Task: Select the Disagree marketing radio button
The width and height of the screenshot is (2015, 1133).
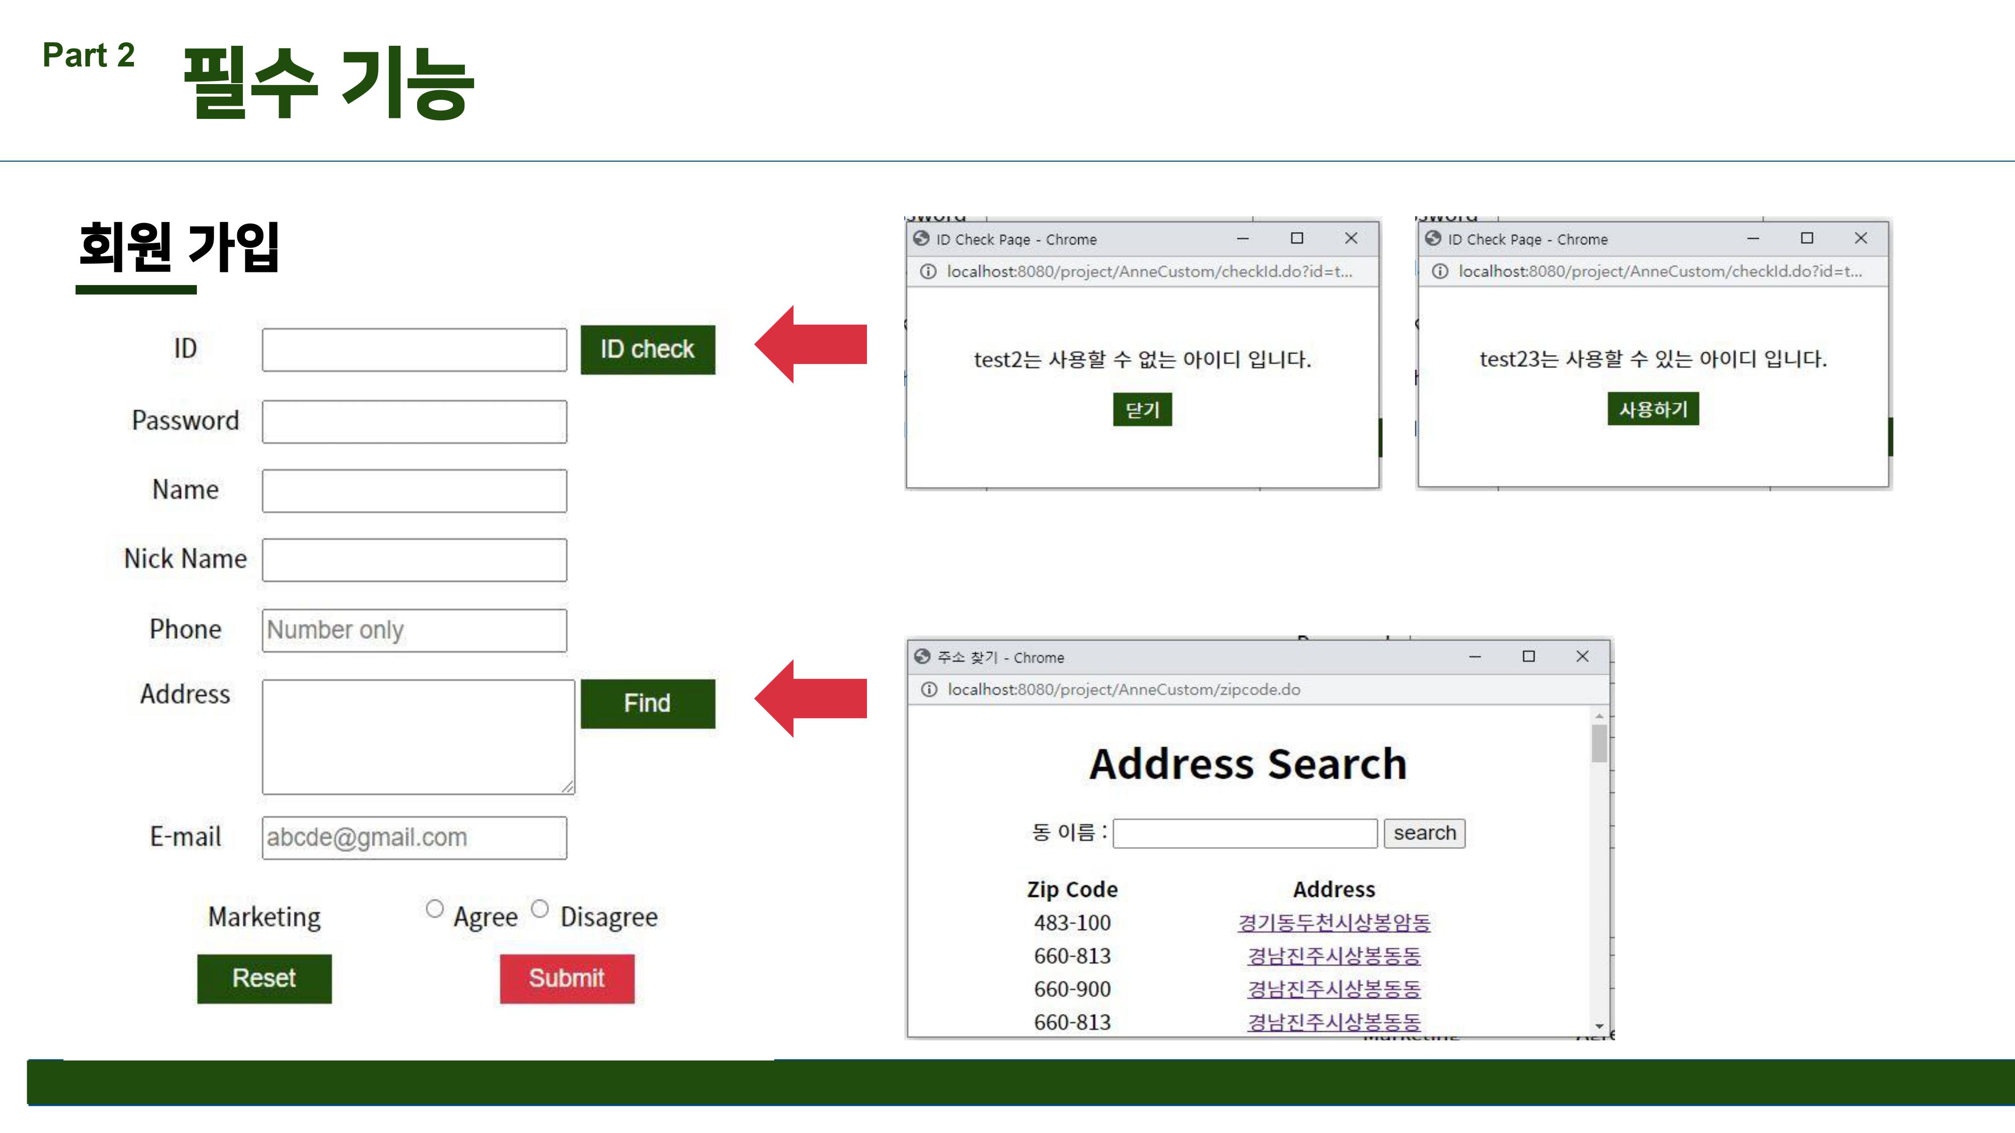Action: pos(540,908)
